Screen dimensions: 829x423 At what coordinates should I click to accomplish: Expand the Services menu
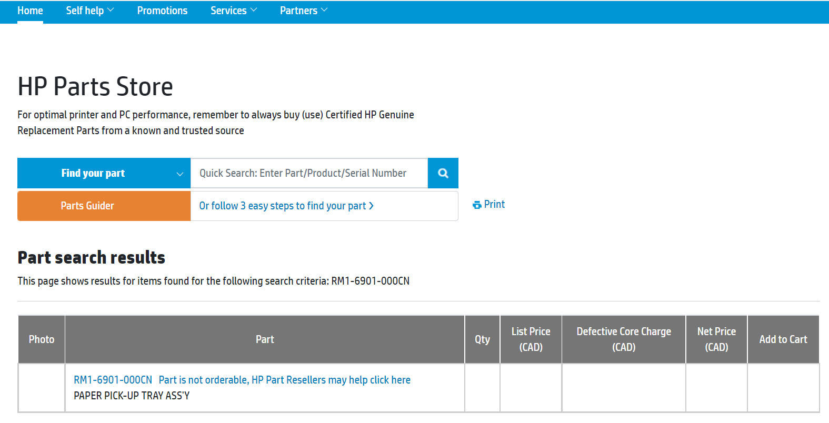pyautogui.click(x=233, y=11)
